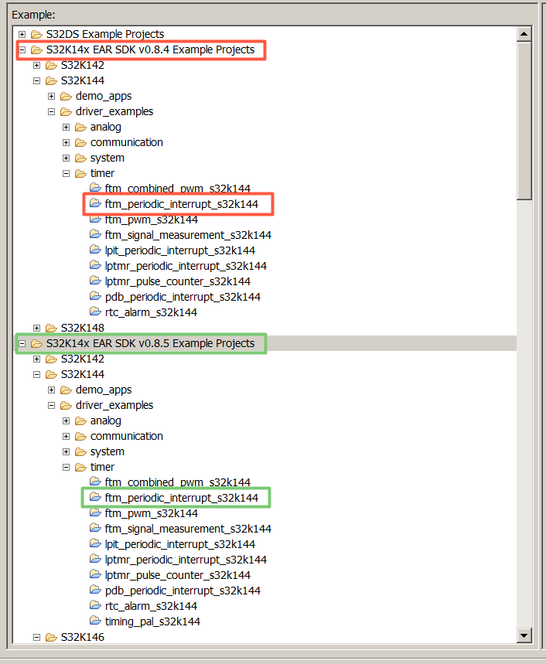Screen dimensions: 546x664
Task: Collapse the S32K146 node
Action: (x=37, y=637)
